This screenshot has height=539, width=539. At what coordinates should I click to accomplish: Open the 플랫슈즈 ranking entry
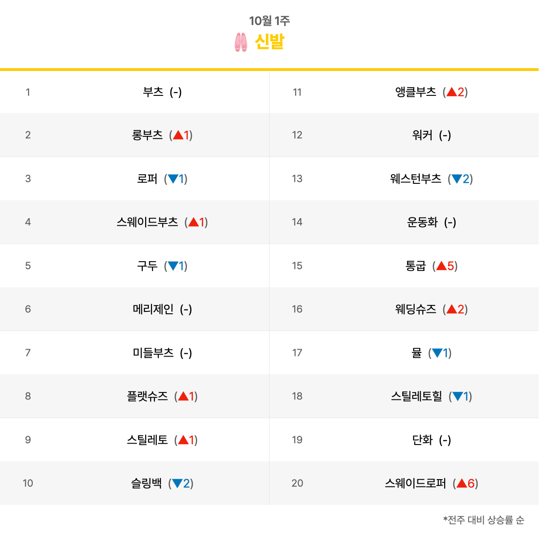(x=147, y=396)
